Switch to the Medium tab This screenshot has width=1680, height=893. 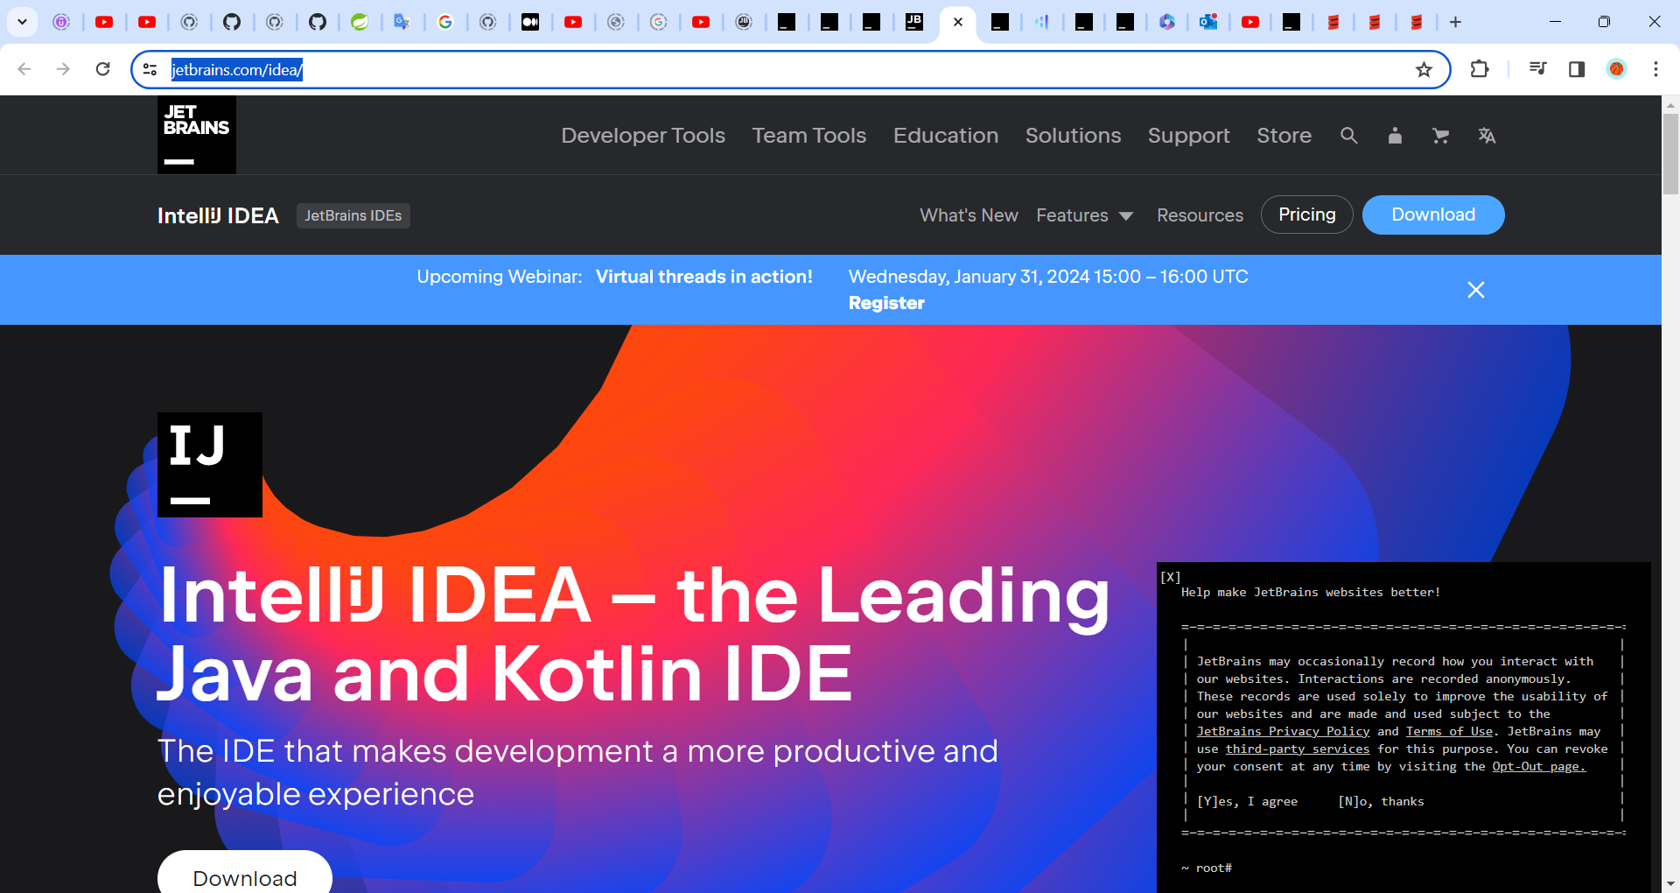530,22
